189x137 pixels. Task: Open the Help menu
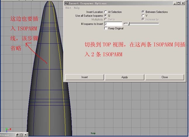(x=77, y=8)
